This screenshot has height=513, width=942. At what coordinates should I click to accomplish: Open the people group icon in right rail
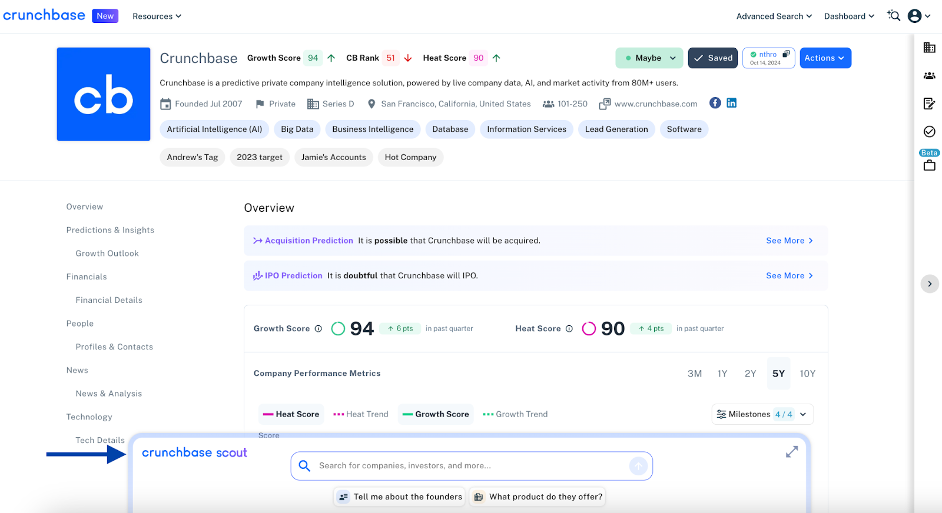[x=930, y=75]
